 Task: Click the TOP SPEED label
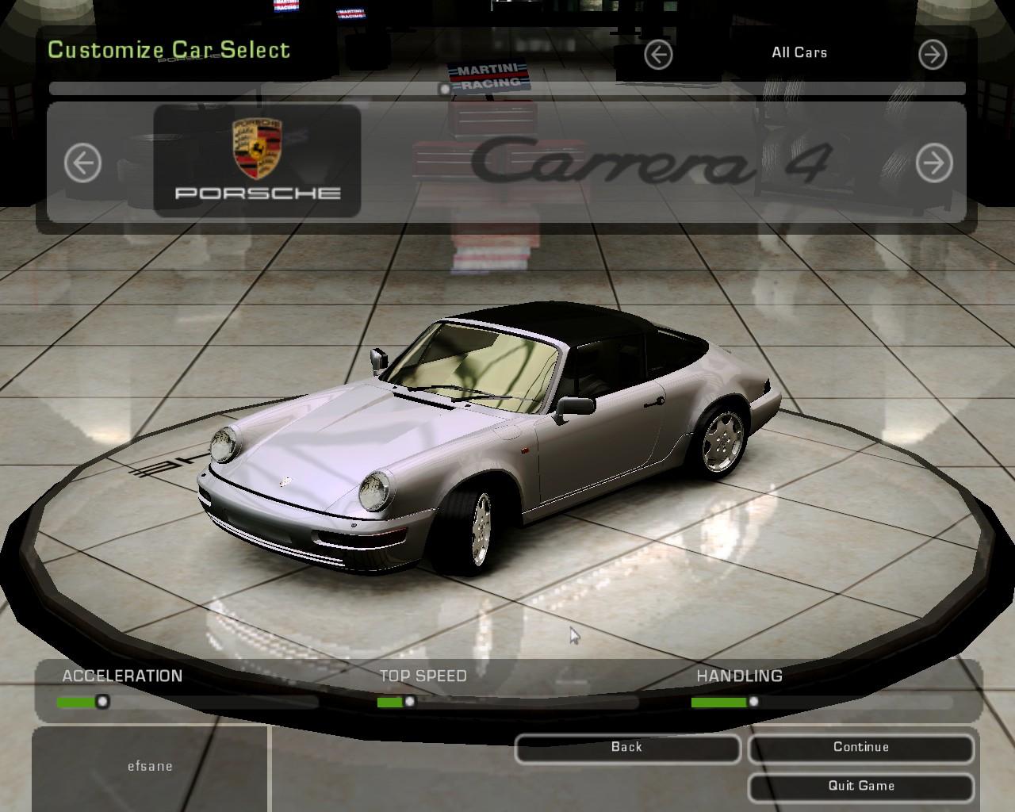(423, 676)
